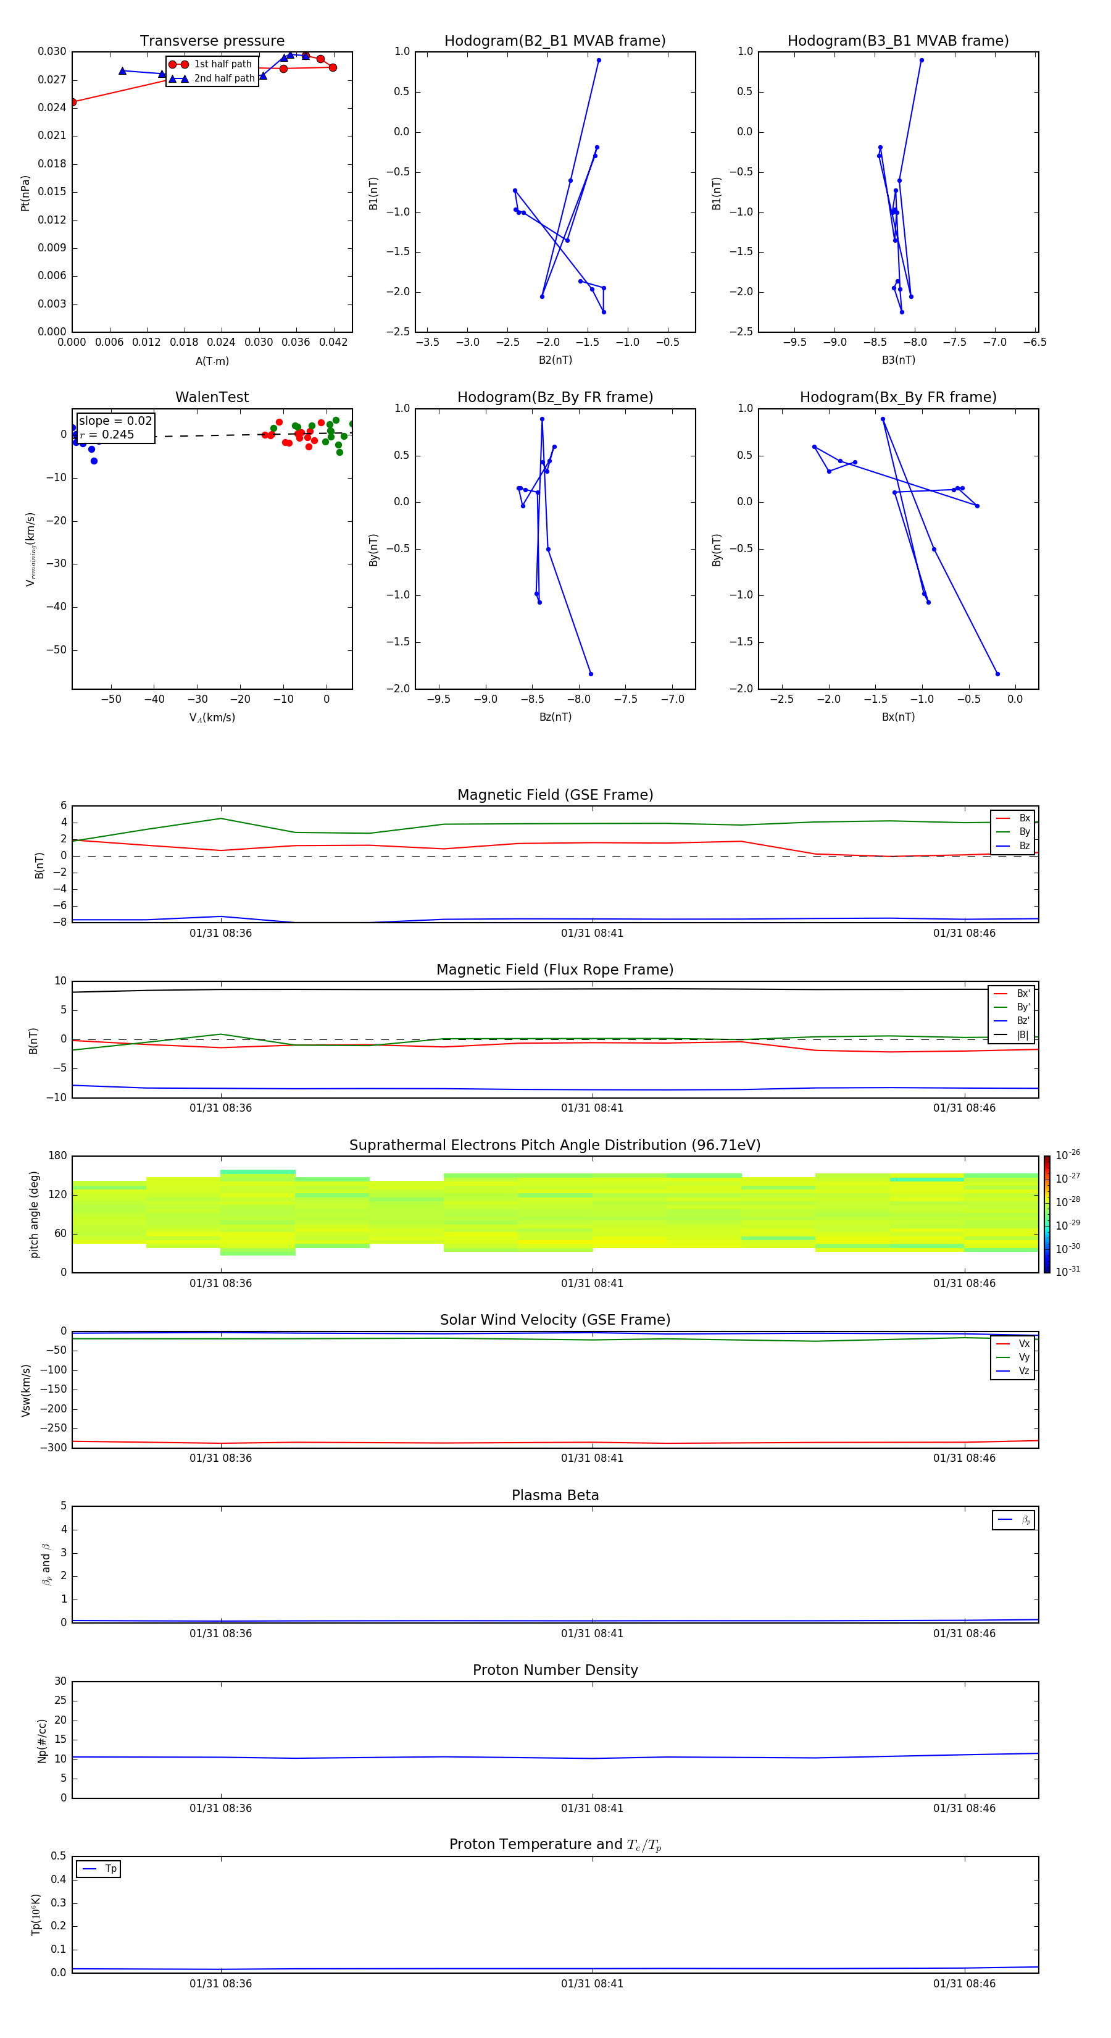This screenshot has width=1111, height=2038.
Task: Click '01/31 08:46' tick under Plasma Beta plot
Action: point(964,1633)
